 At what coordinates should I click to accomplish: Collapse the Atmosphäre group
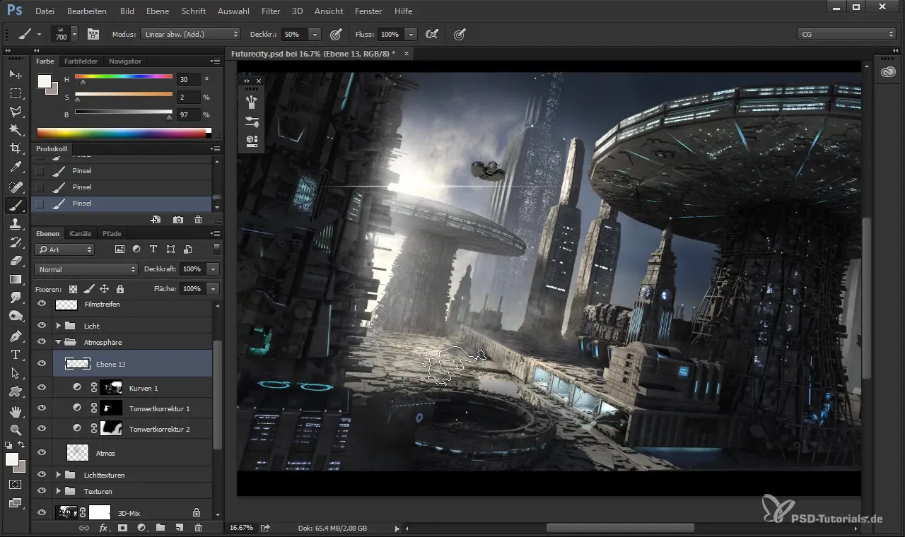[59, 342]
